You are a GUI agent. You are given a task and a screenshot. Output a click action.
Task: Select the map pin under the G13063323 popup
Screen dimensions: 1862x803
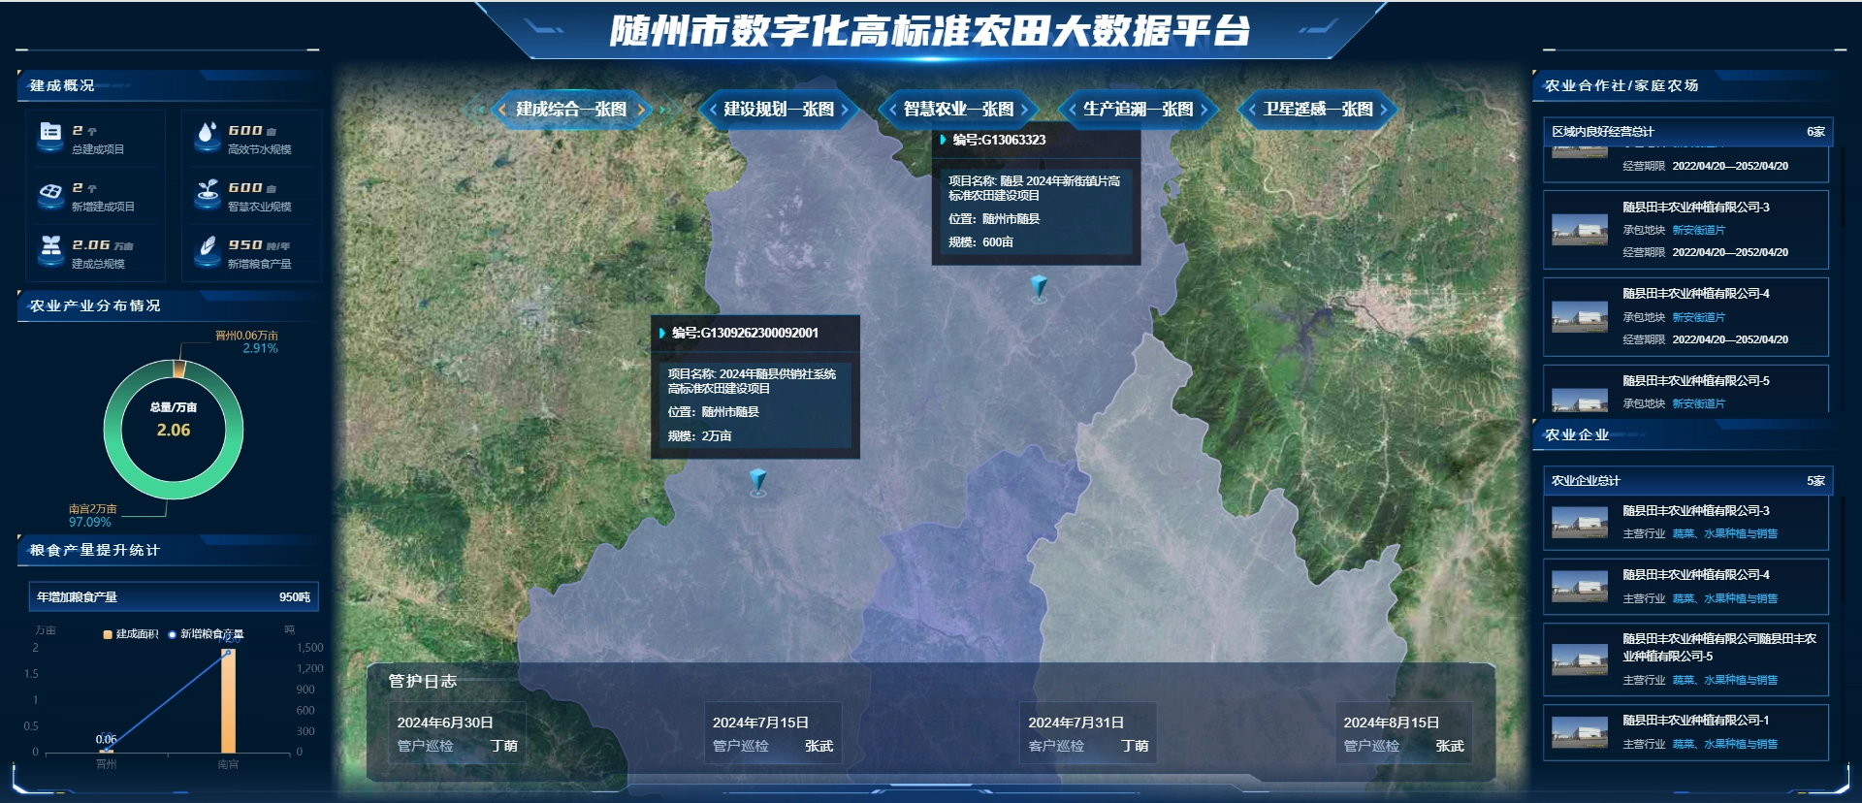[x=1039, y=288]
